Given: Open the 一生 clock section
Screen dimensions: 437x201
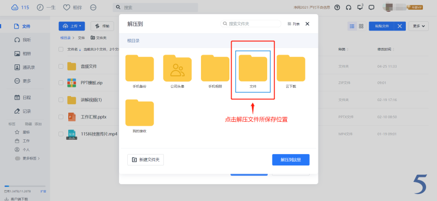Looking at the screenshot, I should (x=46, y=8).
